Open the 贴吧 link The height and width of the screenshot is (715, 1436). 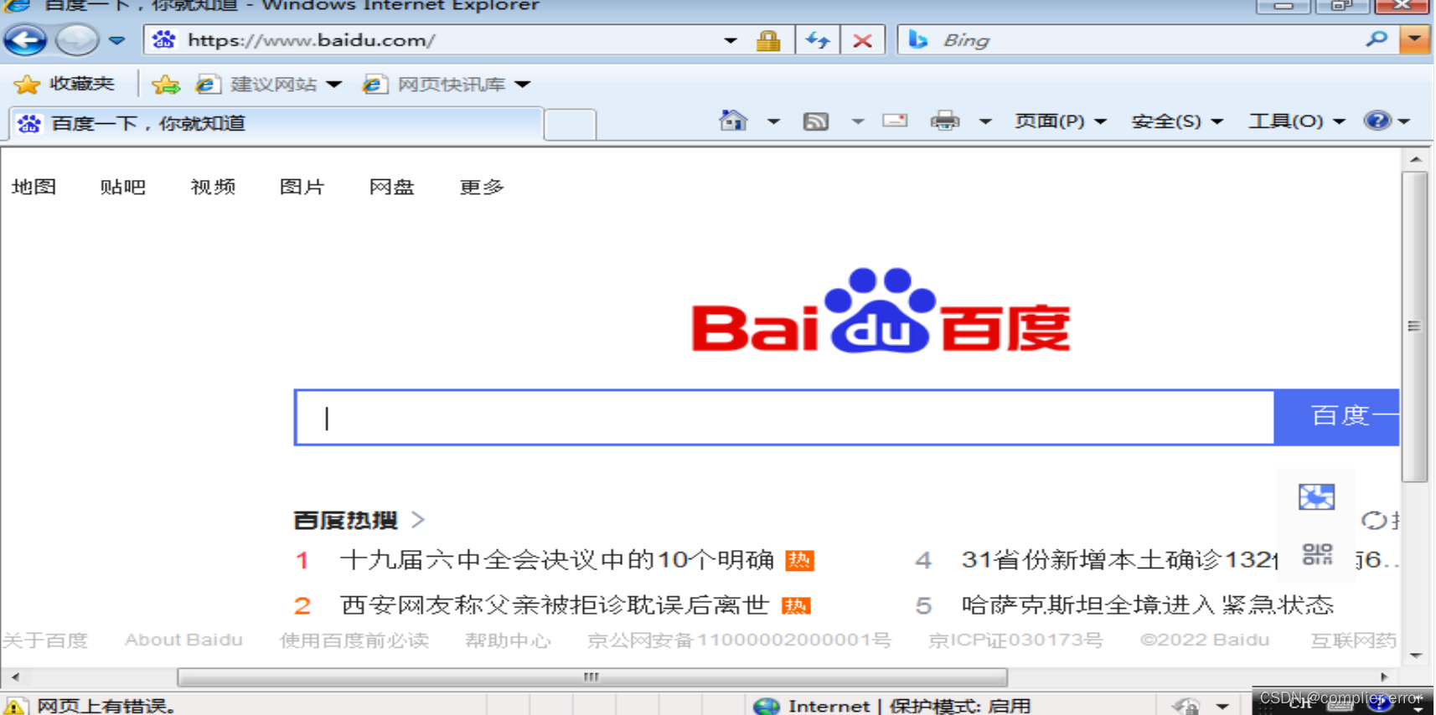pyautogui.click(x=123, y=187)
